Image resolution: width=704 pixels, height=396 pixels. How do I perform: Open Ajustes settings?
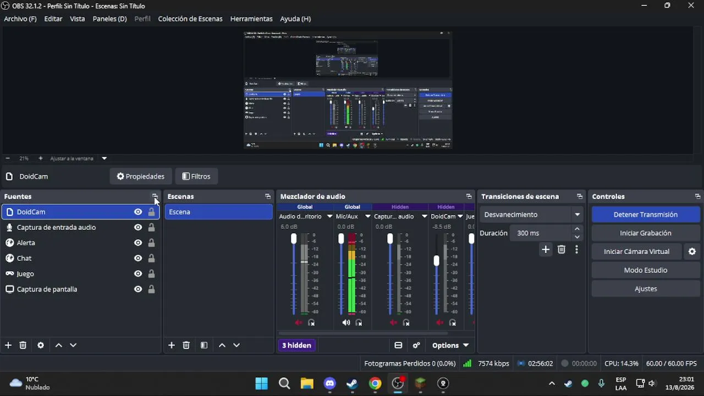[x=646, y=289]
